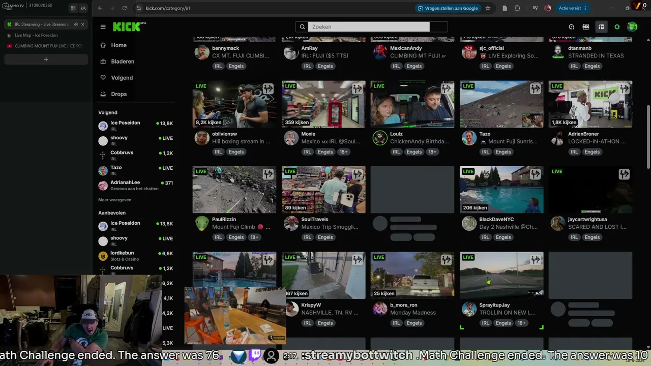Open the tab search icon

[x=83, y=8]
